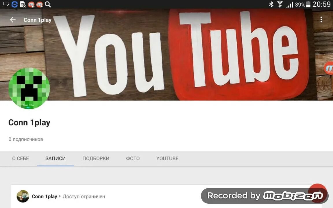
Task: Switch to the ФОТО tab
Action: (133, 159)
